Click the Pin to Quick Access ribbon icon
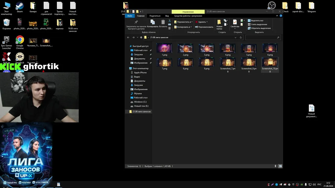 [136, 22]
